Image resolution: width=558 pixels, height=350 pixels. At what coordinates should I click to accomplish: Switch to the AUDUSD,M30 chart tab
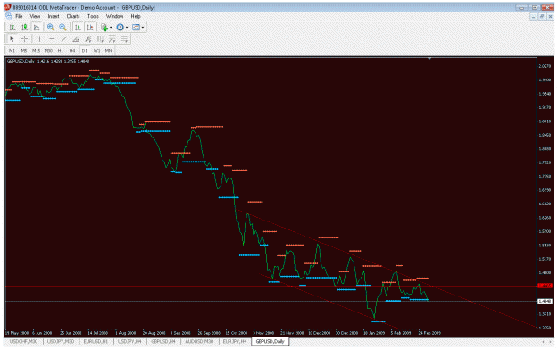tap(199, 341)
